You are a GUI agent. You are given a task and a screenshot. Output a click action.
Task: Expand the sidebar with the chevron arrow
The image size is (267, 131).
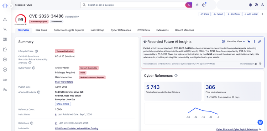pos(11,6)
